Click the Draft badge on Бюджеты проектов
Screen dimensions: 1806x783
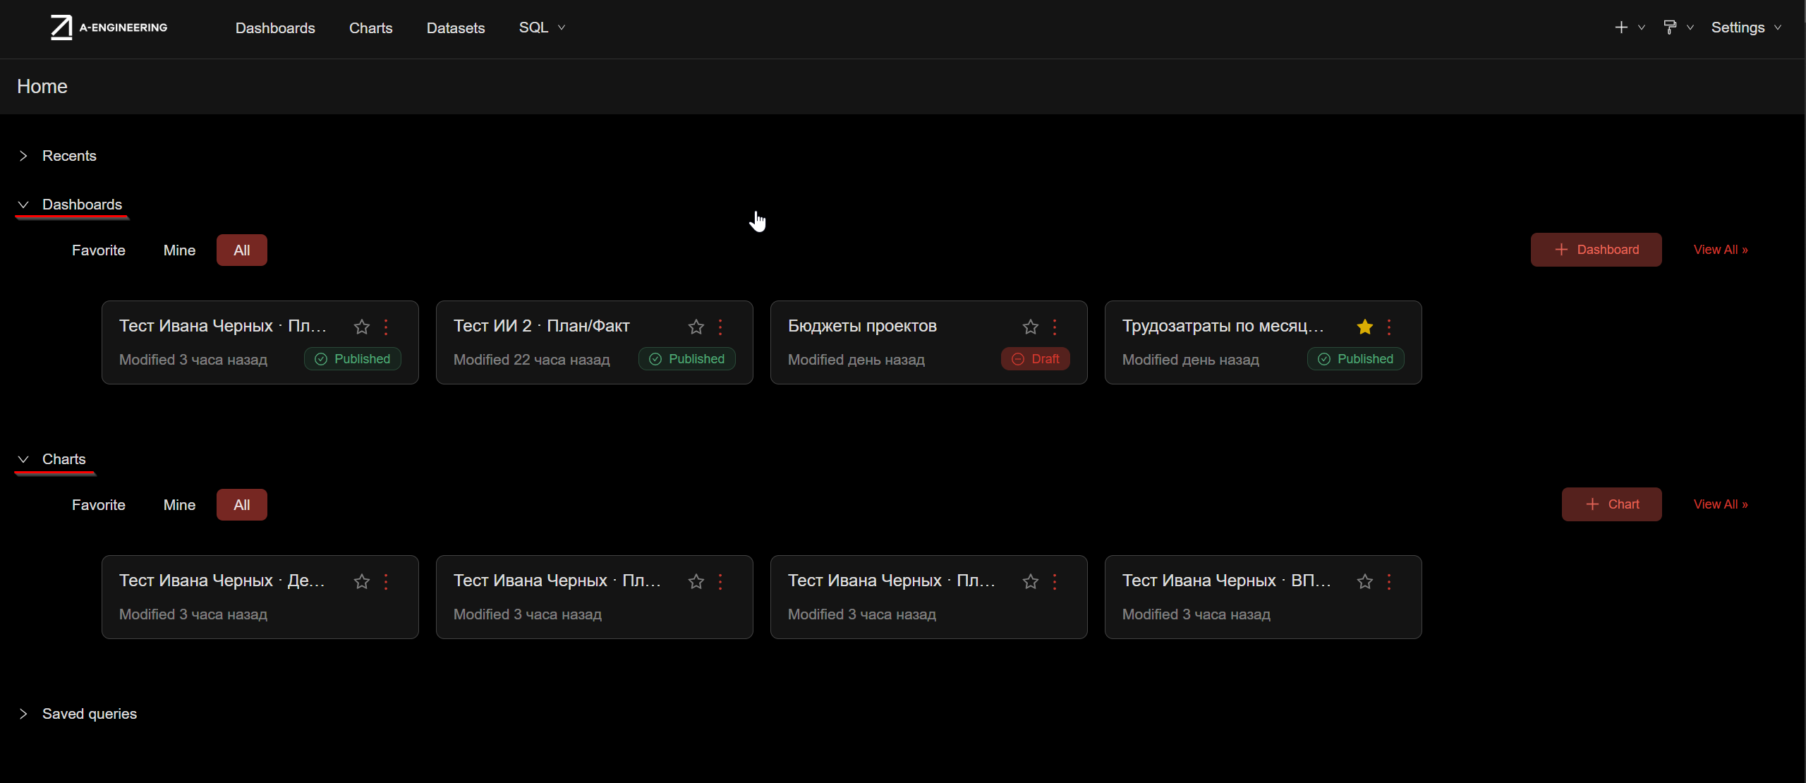(1036, 359)
